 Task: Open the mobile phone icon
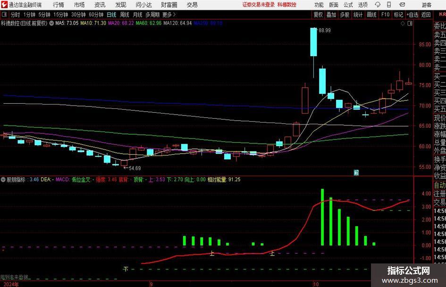pyautogui.click(x=389, y=5)
